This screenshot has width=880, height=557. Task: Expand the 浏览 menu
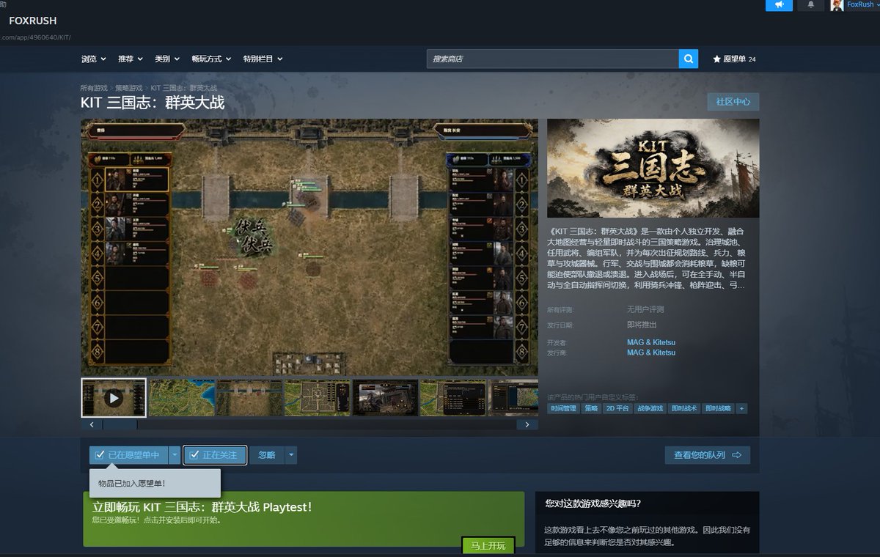click(x=93, y=59)
